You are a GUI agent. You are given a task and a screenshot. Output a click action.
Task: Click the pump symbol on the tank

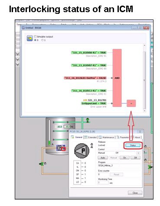59,148
